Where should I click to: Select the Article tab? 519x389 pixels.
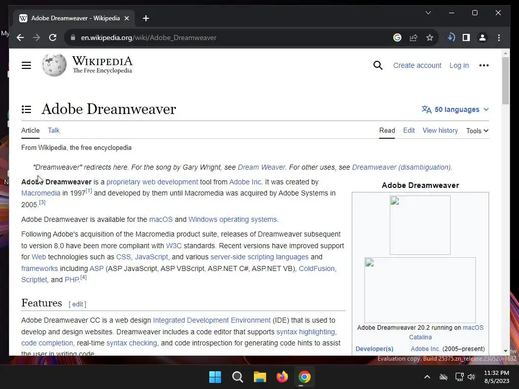pos(30,130)
